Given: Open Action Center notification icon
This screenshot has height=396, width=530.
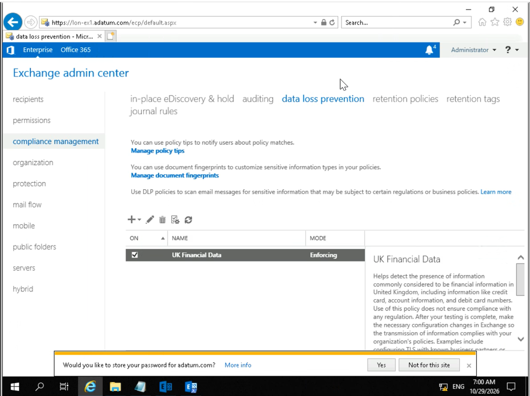Looking at the screenshot, I should click(511, 386).
